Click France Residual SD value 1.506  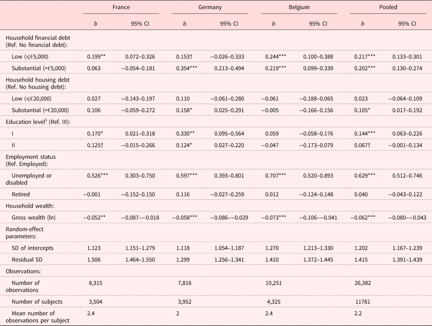[93, 260]
